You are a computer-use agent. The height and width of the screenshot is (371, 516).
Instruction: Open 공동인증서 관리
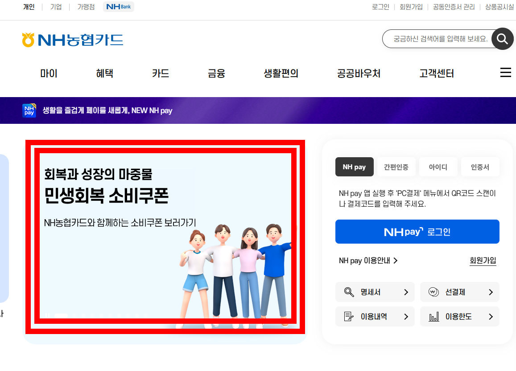(454, 7)
